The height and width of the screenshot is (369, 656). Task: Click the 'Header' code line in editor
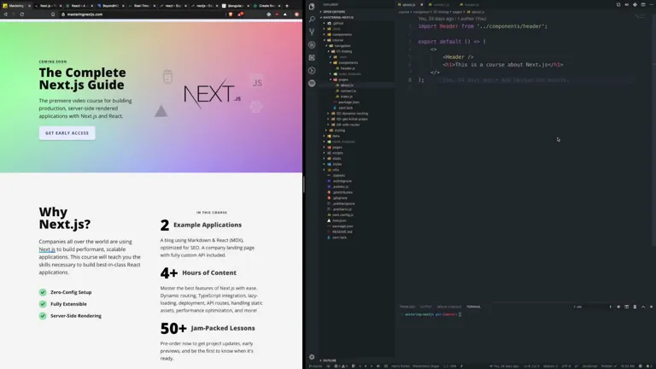click(458, 57)
